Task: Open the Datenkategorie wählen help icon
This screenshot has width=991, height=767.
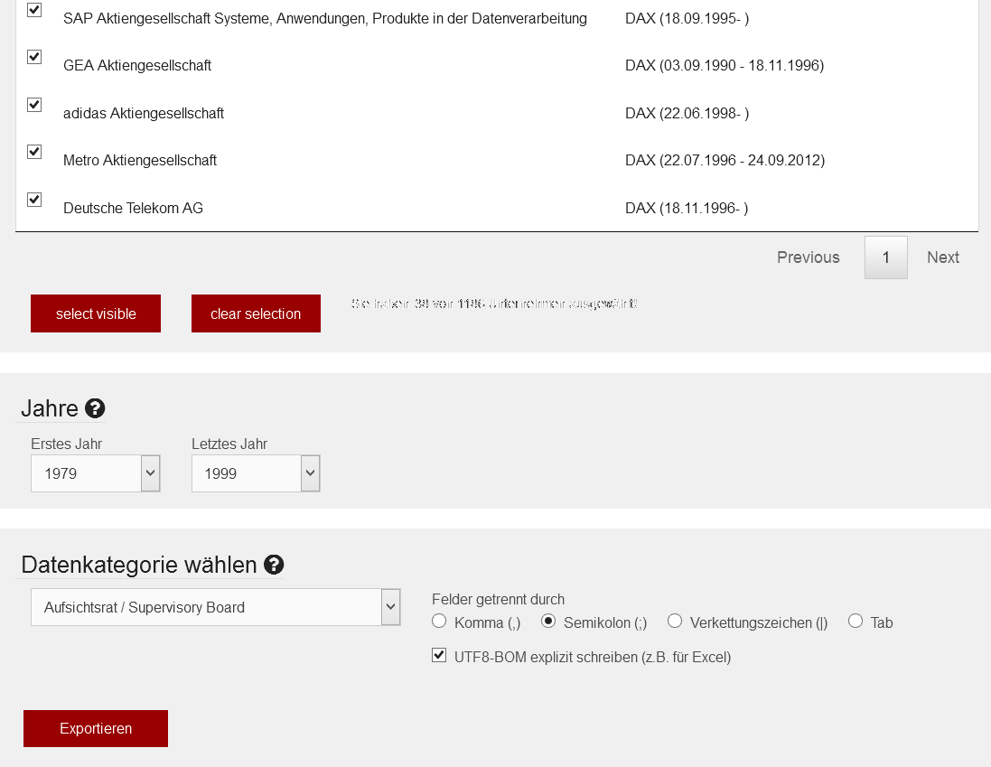Action: point(274,565)
